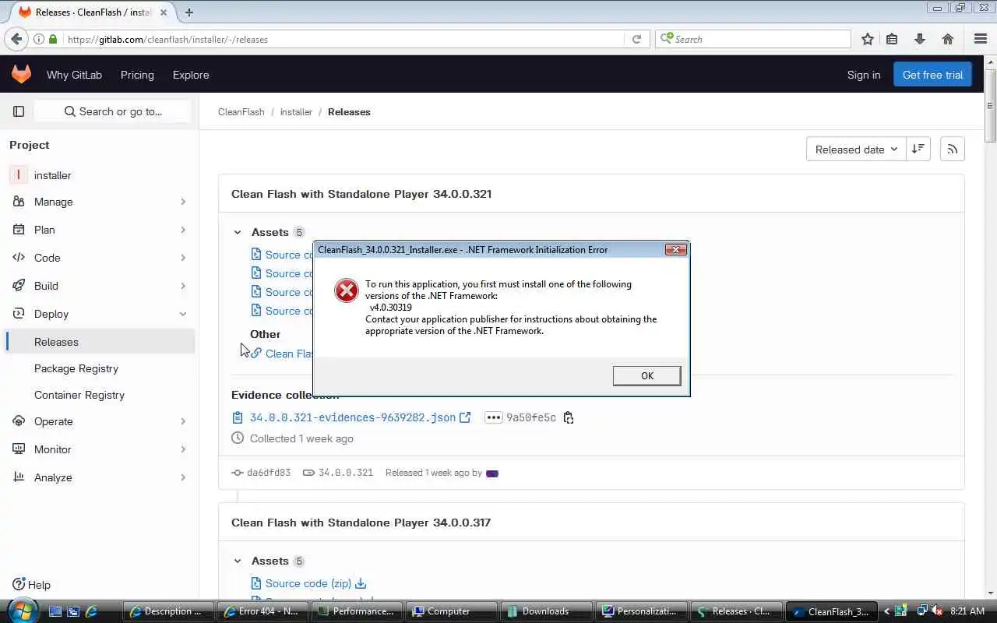Open the Explore menu item

191,75
